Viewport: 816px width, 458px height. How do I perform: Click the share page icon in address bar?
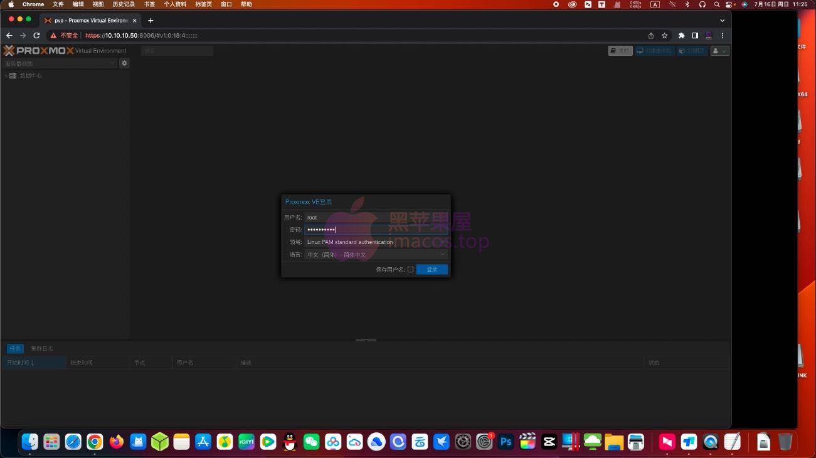click(x=651, y=36)
